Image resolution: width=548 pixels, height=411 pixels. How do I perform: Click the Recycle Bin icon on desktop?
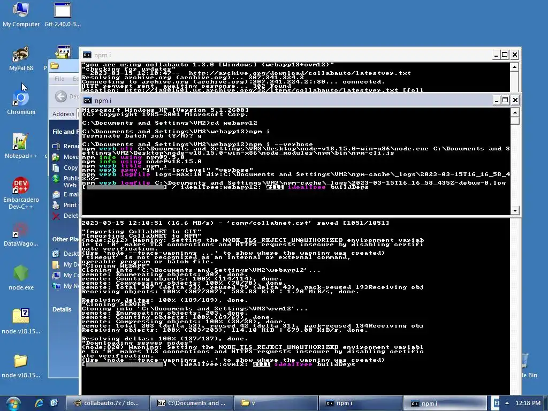point(529,365)
